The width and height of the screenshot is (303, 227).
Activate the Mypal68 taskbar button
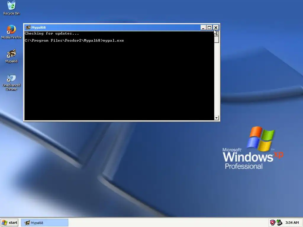45,223
